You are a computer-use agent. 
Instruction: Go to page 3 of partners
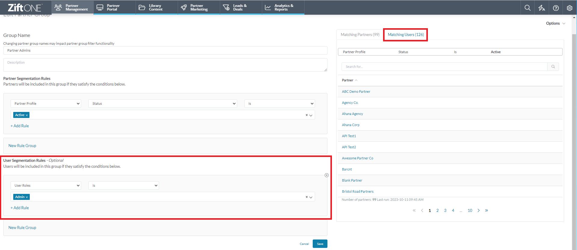click(x=445, y=210)
